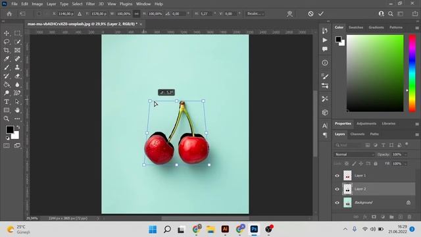This screenshot has width=421, height=237.
Task: Go to Home screen icon
Action: (x=9, y=14)
